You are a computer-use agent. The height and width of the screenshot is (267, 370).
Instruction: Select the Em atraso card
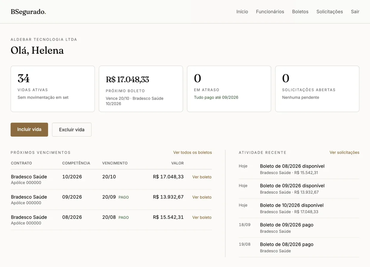coord(229,89)
